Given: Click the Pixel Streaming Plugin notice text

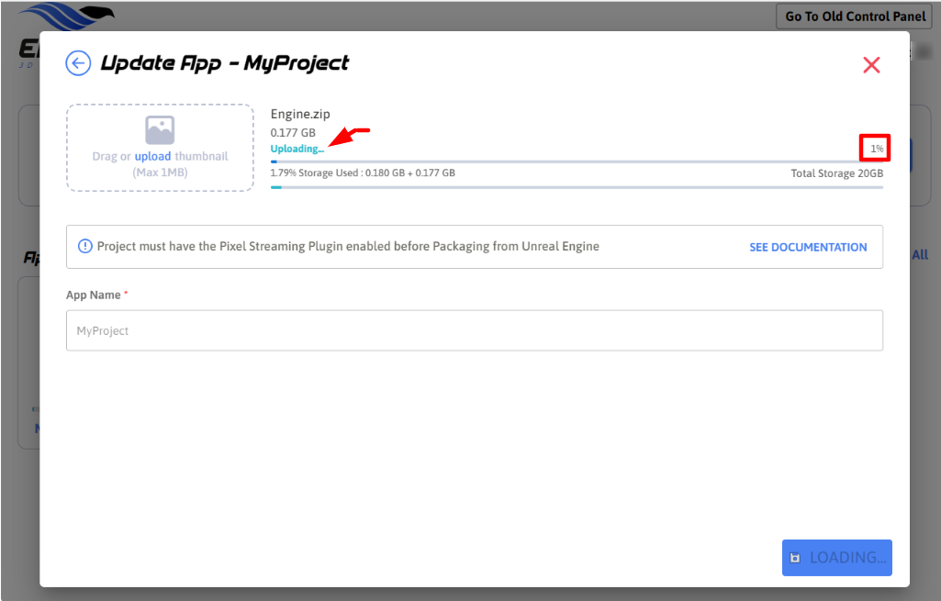Looking at the screenshot, I should 348,246.
